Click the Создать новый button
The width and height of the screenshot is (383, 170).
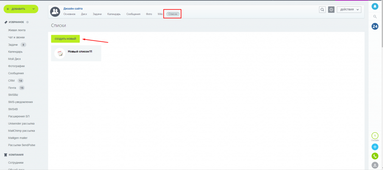(65, 39)
